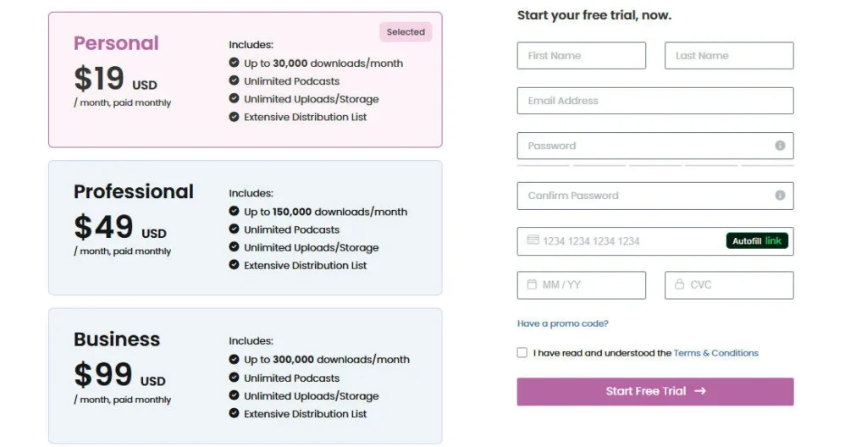Click the Password field info icon
The image size is (867, 447).
pyautogui.click(x=780, y=146)
